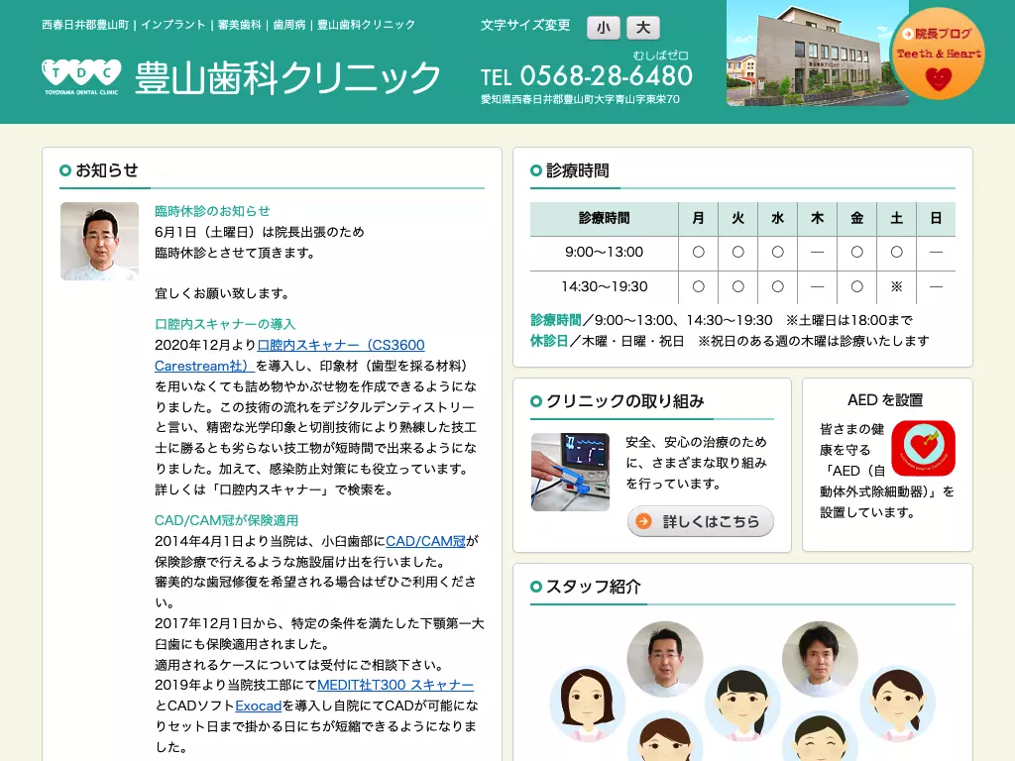Click the male doctor with glasses staff photo
Viewport: 1015px width, 761px height.
(x=665, y=659)
